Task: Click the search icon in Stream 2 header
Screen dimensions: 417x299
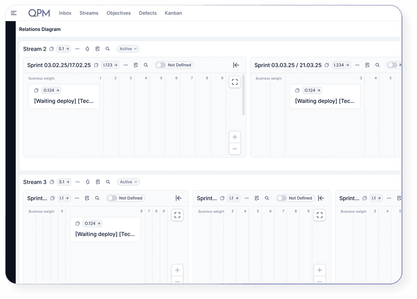Action: [108, 49]
